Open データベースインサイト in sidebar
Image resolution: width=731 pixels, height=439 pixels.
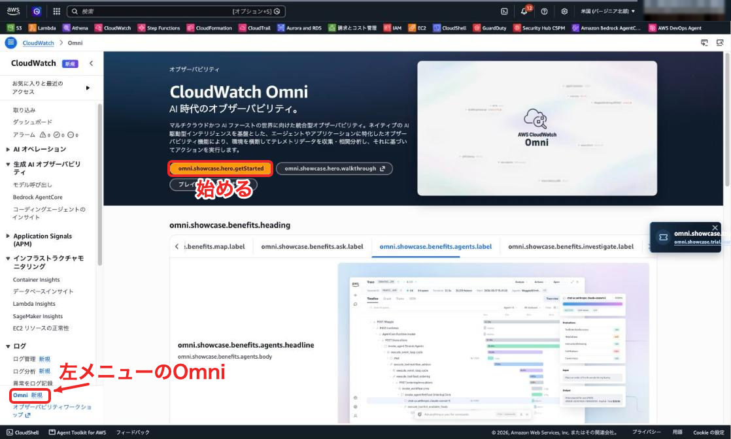click(43, 291)
